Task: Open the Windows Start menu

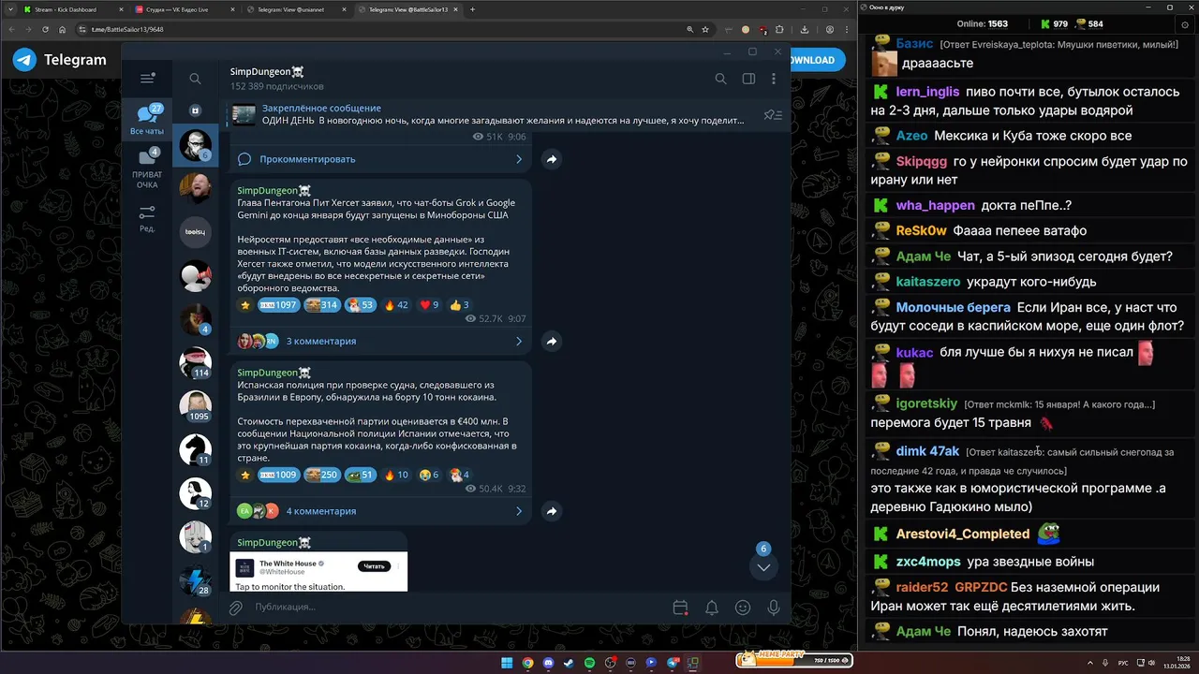Action: [507, 663]
